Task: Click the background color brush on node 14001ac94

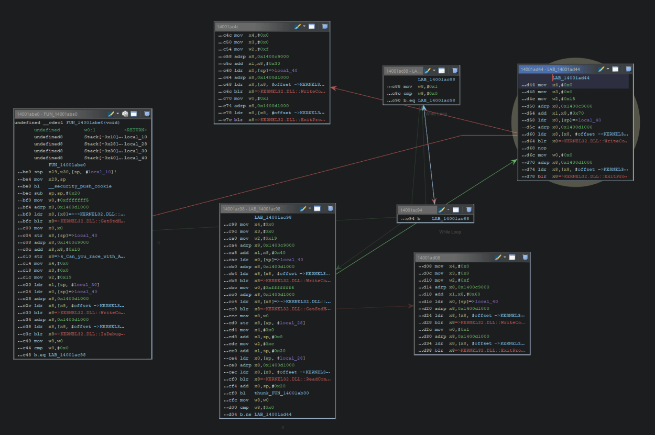Action: pos(442,209)
